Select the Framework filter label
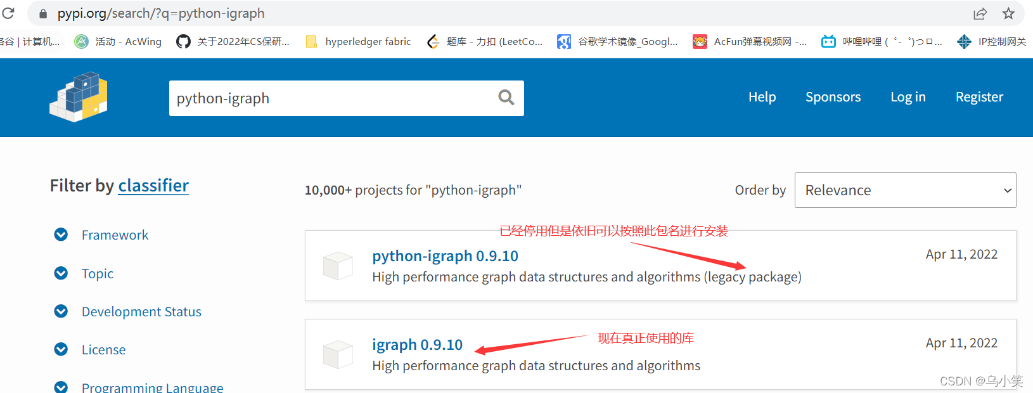Viewport: 1033px width, 393px height. 115,235
